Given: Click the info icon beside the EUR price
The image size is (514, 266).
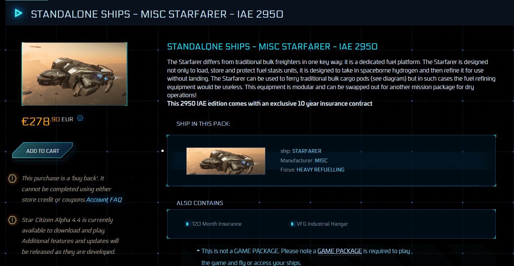Looking at the screenshot, I should click(80, 118).
